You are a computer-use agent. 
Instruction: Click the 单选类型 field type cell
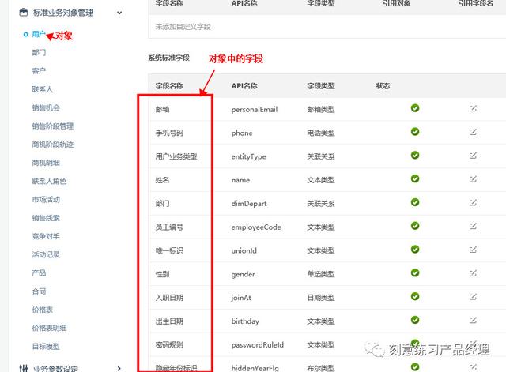pos(321,274)
